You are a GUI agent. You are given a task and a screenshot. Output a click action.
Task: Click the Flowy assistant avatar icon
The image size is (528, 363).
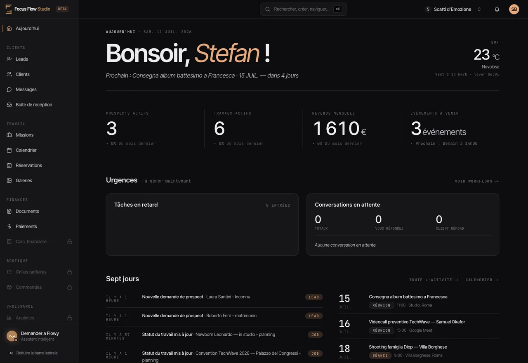pos(12,336)
